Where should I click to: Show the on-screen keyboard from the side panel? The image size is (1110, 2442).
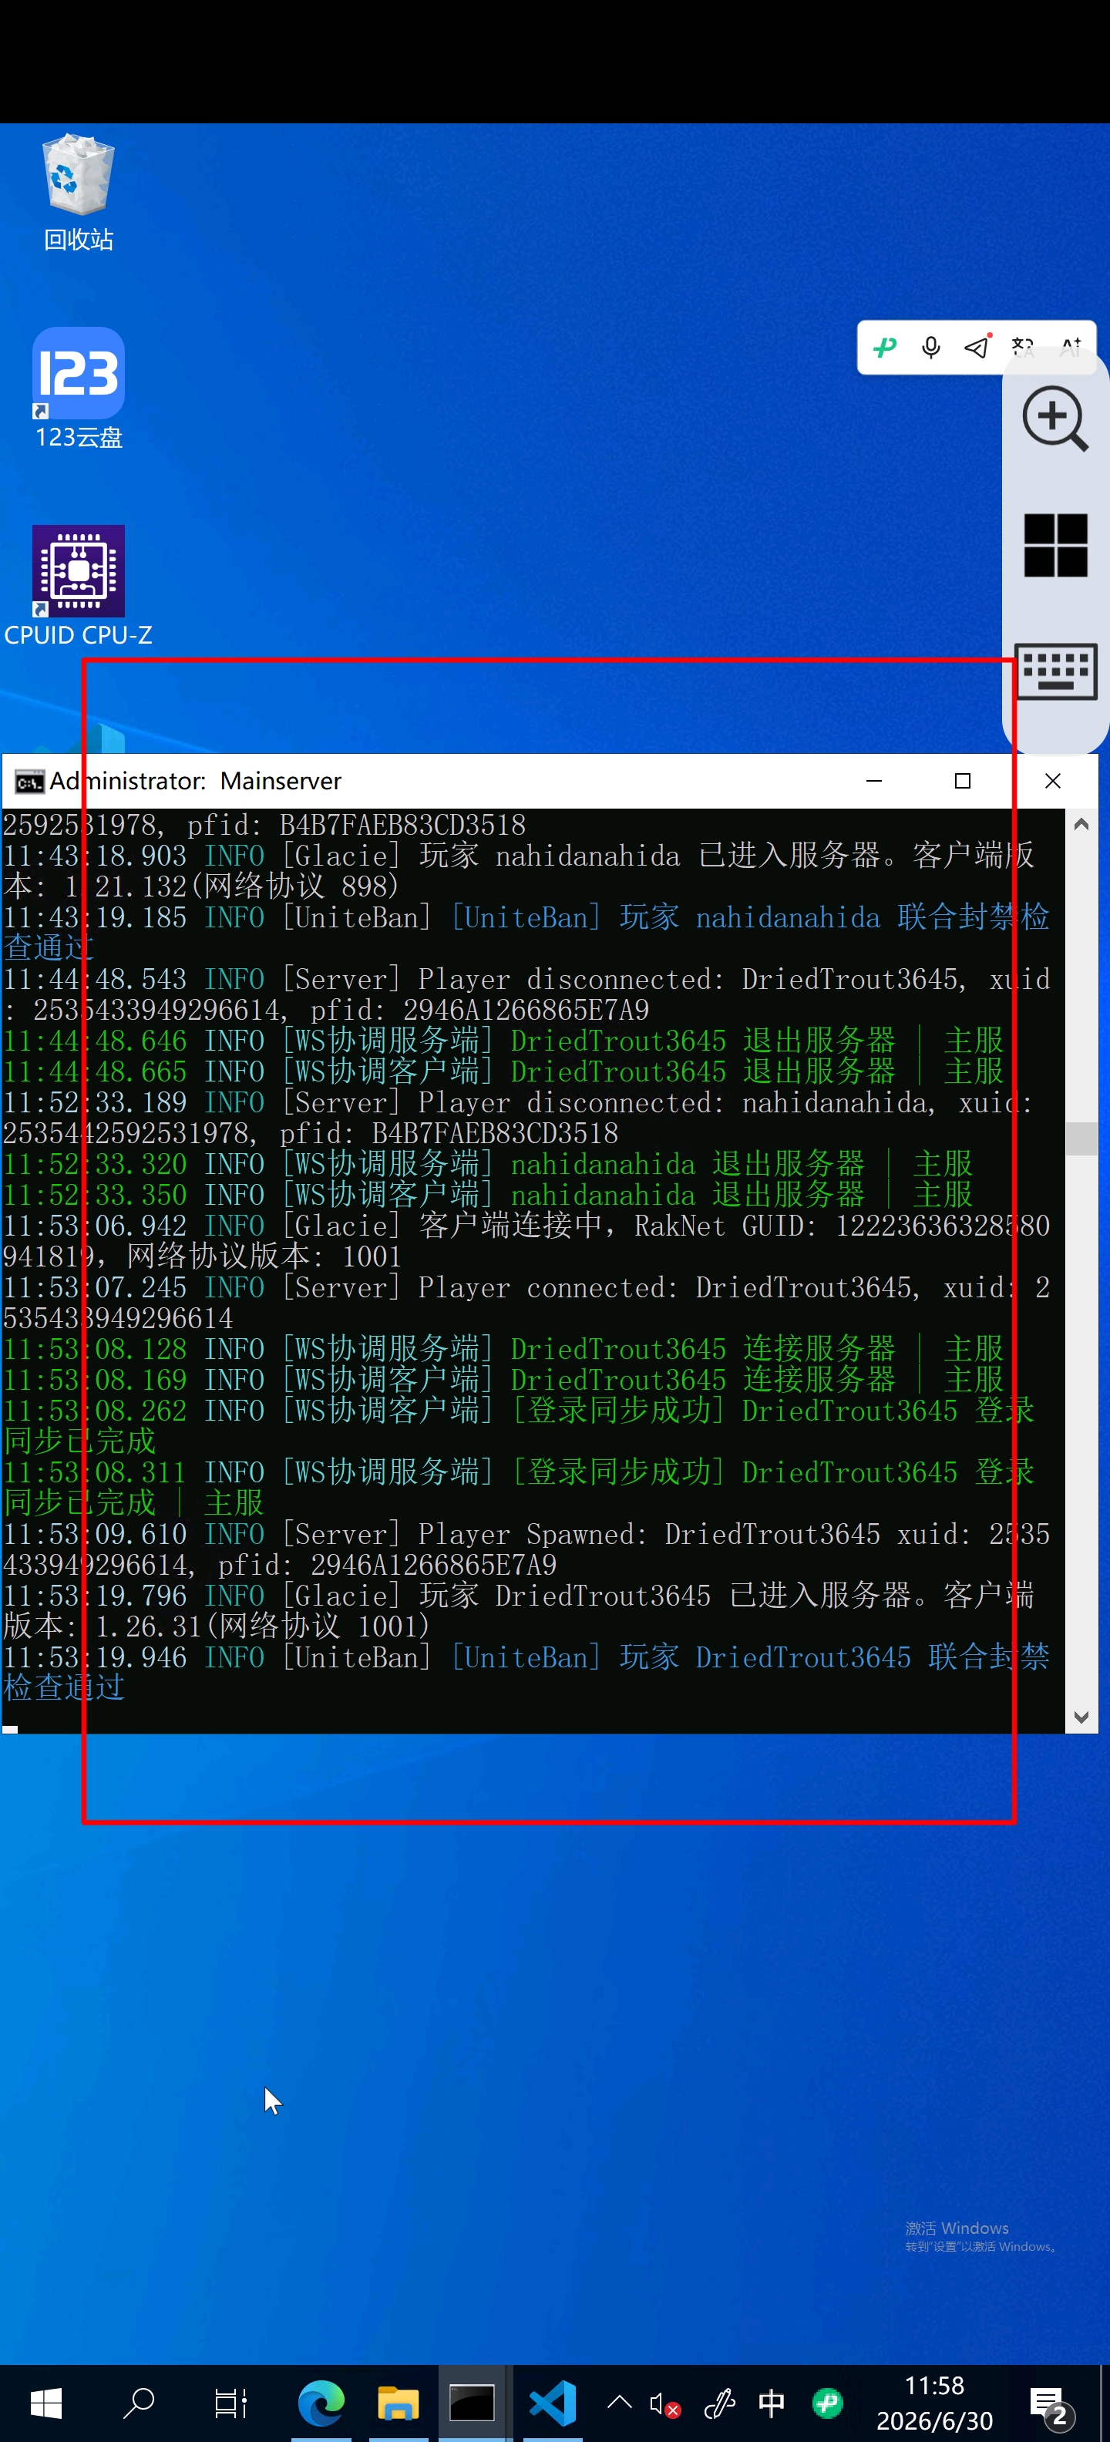tap(1055, 671)
